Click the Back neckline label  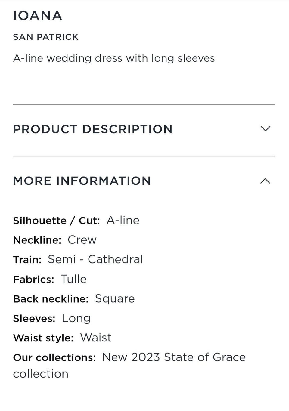click(51, 299)
